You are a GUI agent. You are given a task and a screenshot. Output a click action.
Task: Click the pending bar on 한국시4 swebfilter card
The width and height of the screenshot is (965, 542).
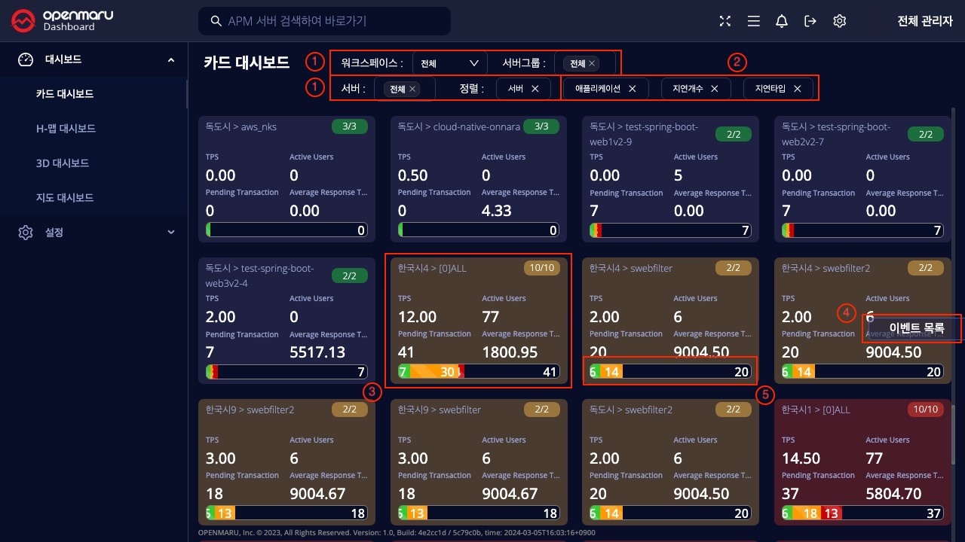669,372
